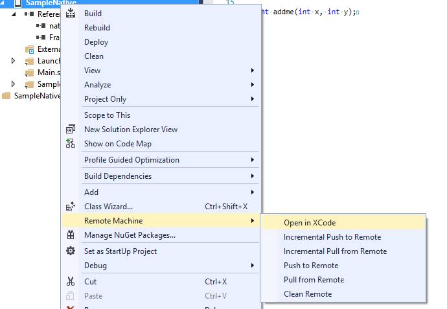
Task: Click the Build icon in context menu
Action: click(71, 13)
